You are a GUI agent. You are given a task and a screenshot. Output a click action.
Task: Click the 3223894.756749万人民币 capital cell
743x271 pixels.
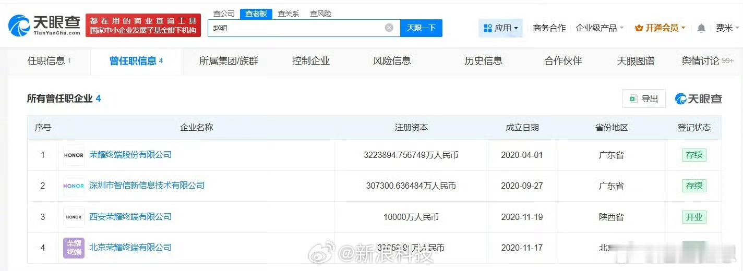pos(411,155)
